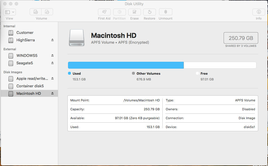Click the white free space bar segment
Image resolution: width=268 pixels, height=166 pixels.
click(x=220, y=65)
